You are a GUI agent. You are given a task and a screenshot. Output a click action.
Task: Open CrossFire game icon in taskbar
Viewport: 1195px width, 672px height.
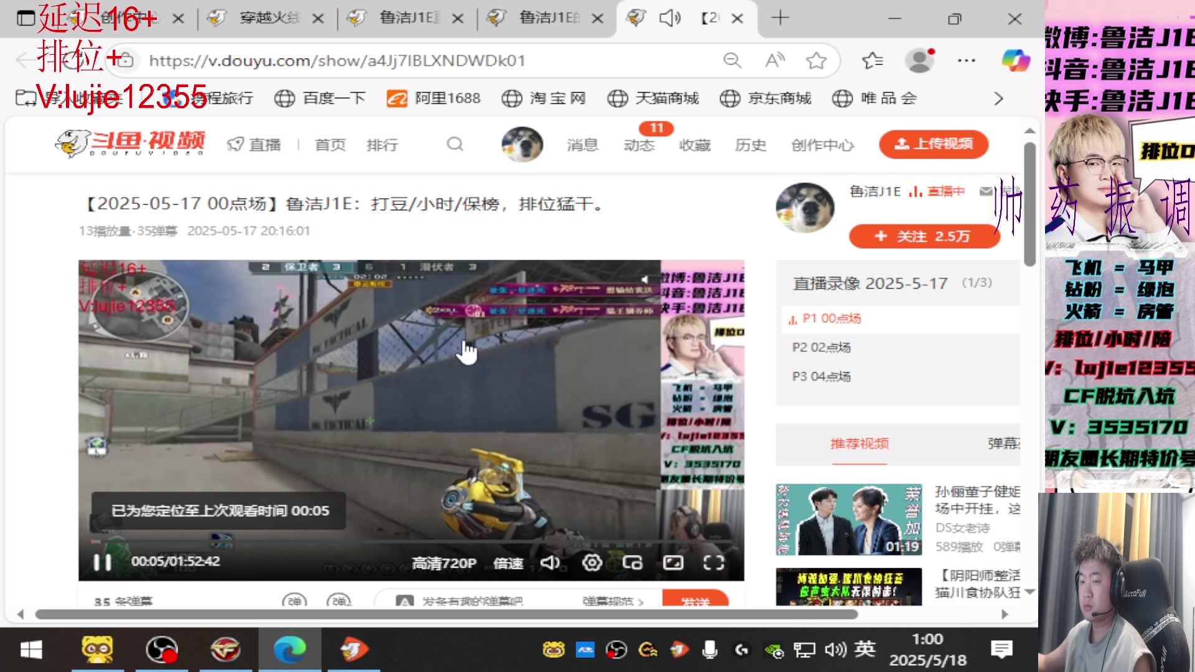(225, 650)
